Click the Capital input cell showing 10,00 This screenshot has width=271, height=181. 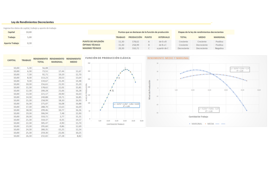pyautogui.click(x=27, y=32)
